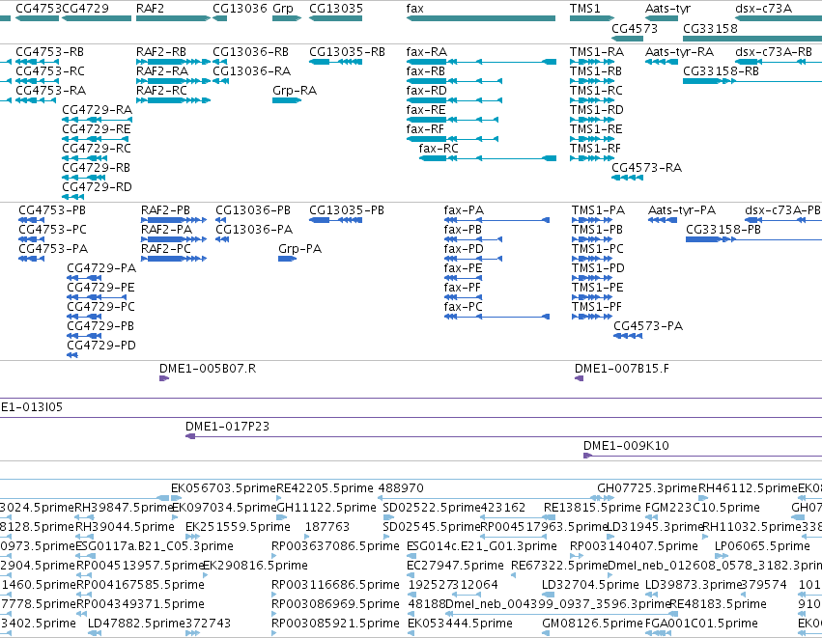The width and height of the screenshot is (822, 638).
Task: Click the CG4573 gene label
Action: point(635,28)
